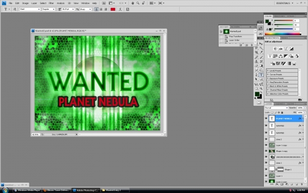Add a Curves adjustment
This screenshot has width=308, height=193.
(x=286, y=49)
